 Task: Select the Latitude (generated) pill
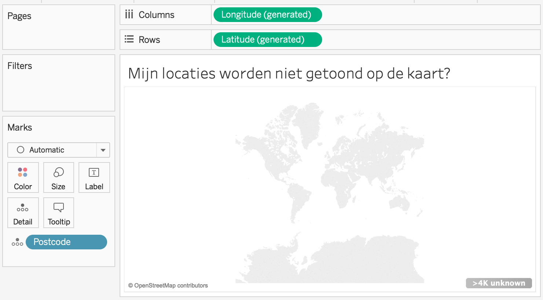267,40
